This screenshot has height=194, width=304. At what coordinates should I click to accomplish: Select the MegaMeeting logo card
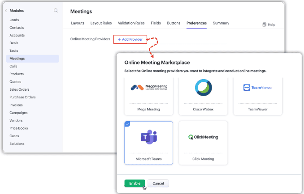pyautogui.click(x=149, y=97)
